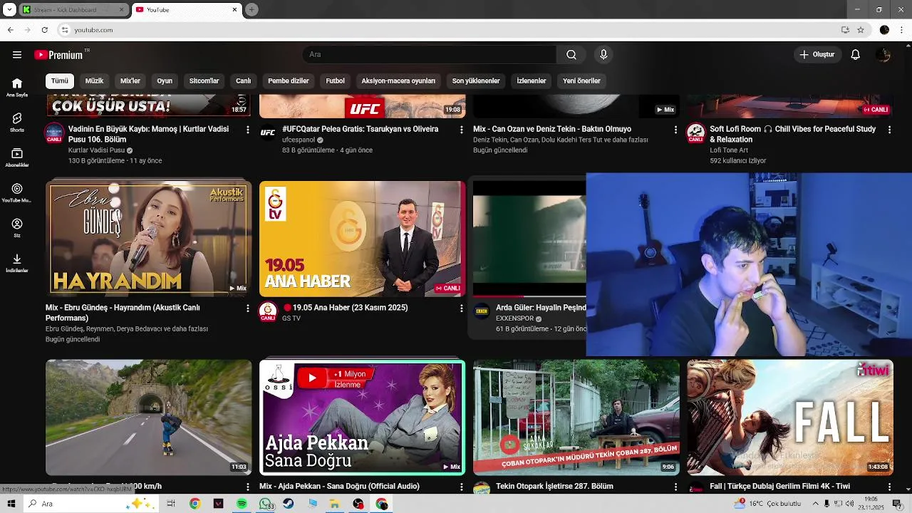Click the Lofi Tone Art channel avatar
Image resolution: width=912 pixels, height=513 pixels.
pyautogui.click(x=695, y=133)
